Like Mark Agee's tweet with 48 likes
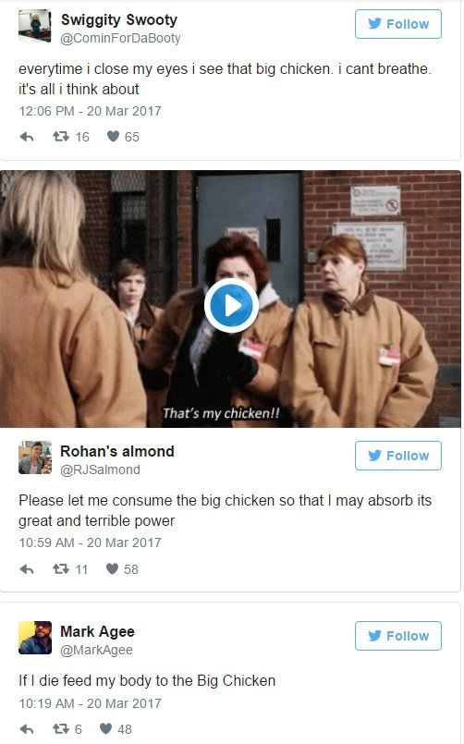This screenshot has height=744, width=464. pyautogui.click(x=105, y=728)
